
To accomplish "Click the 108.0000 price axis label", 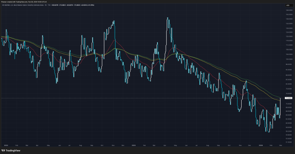I will 289,50.
